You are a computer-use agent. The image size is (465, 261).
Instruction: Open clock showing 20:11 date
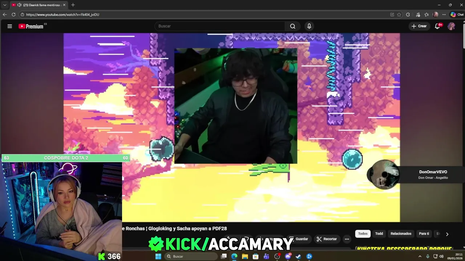(x=454, y=256)
